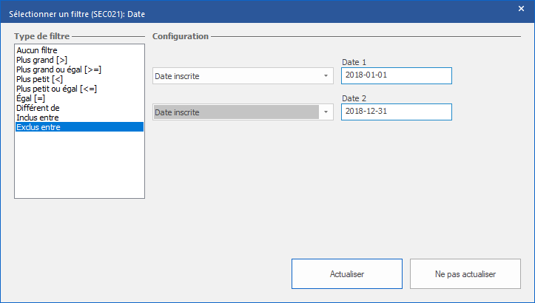535x303 pixels.
Task: Choose the 'Plus grand [>]' filter type
Action: pyautogui.click(x=42, y=60)
